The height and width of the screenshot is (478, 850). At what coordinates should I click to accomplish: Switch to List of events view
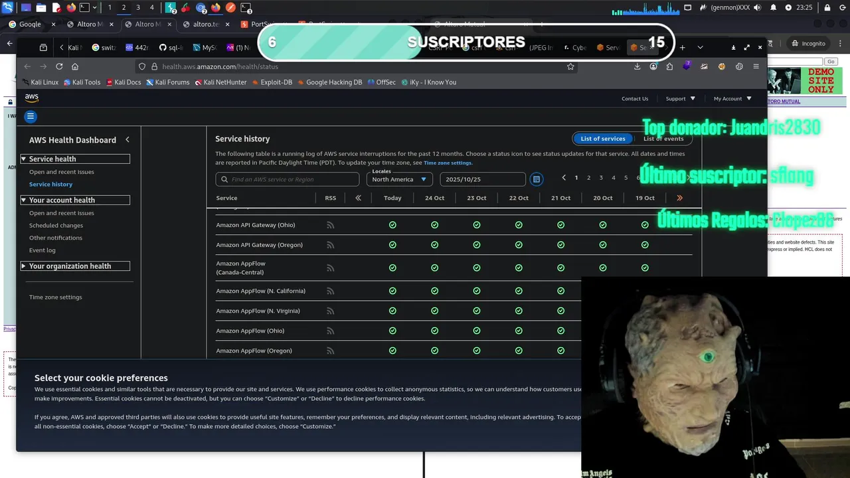click(663, 138)
